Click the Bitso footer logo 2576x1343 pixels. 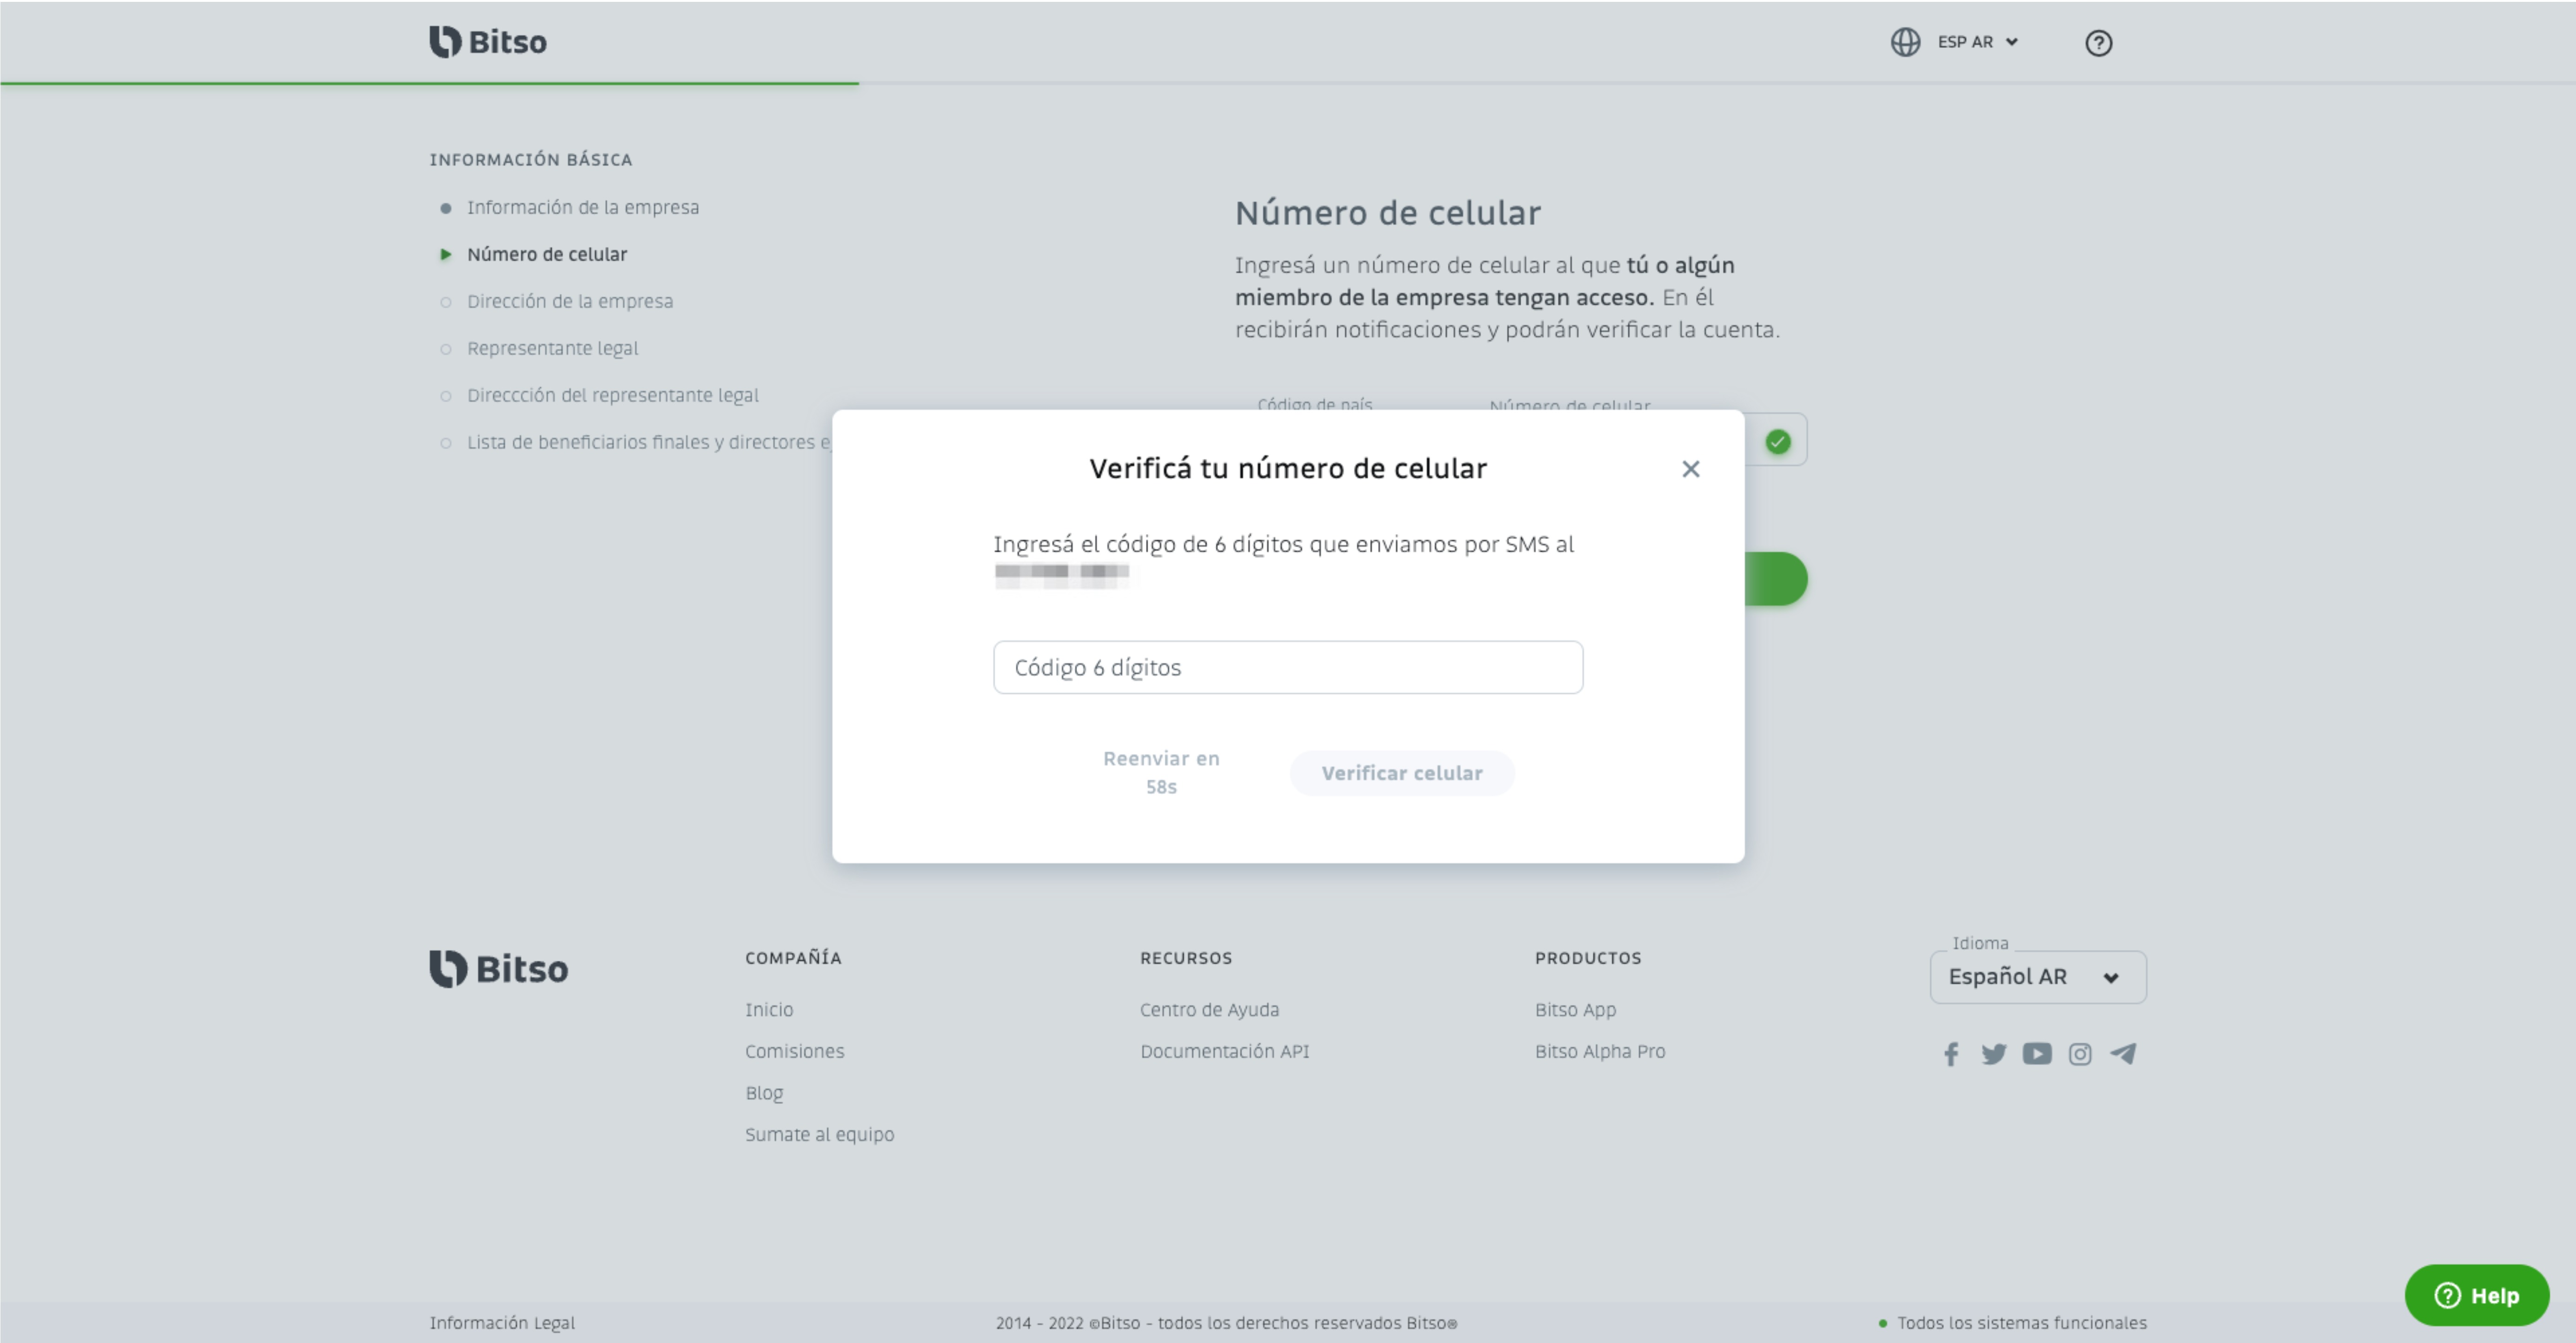point(499,969)
